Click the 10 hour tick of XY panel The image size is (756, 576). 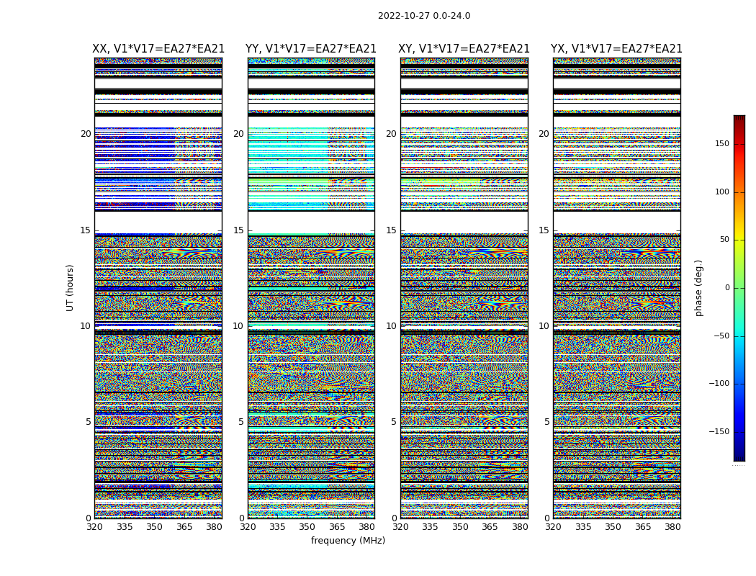[x=392, y=326]
